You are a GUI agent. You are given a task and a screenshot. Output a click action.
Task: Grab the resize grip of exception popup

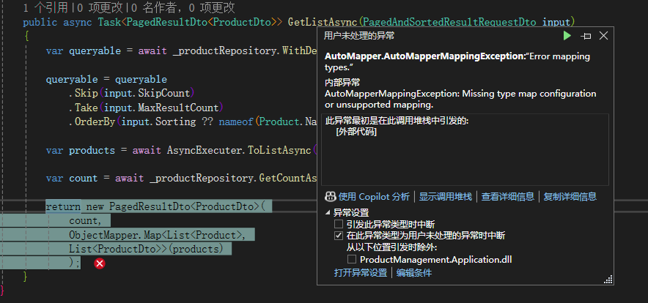[x=608, y=280]
